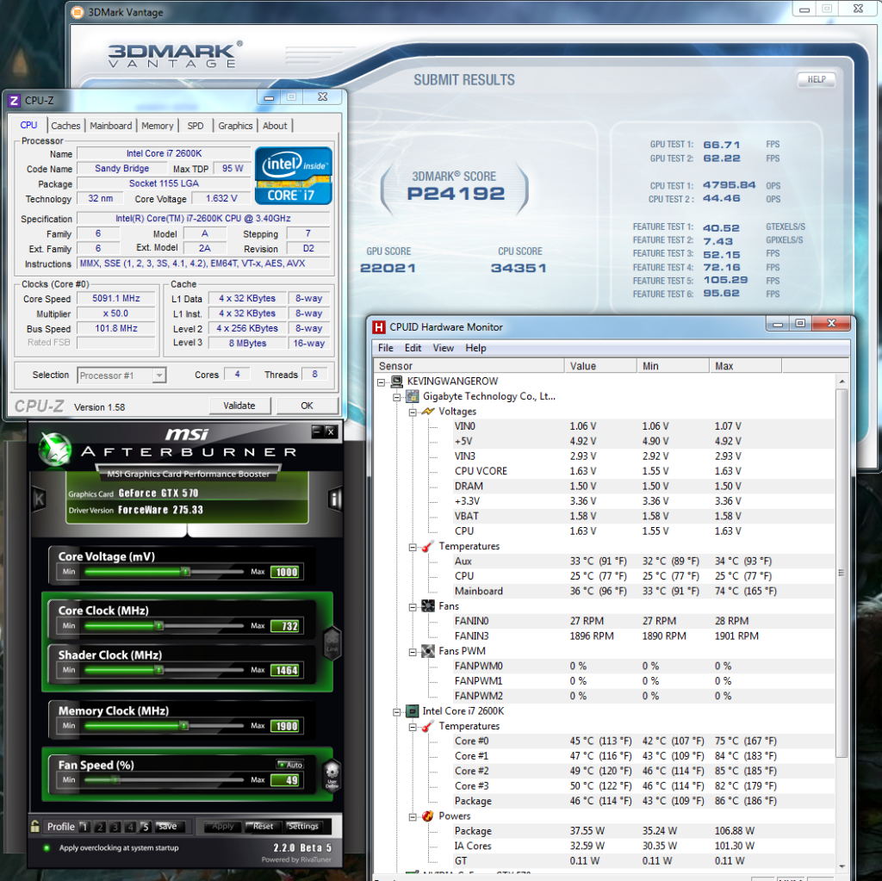Open the About tab in CPU-Z
The image size is (882, 881).
(275, 126)
